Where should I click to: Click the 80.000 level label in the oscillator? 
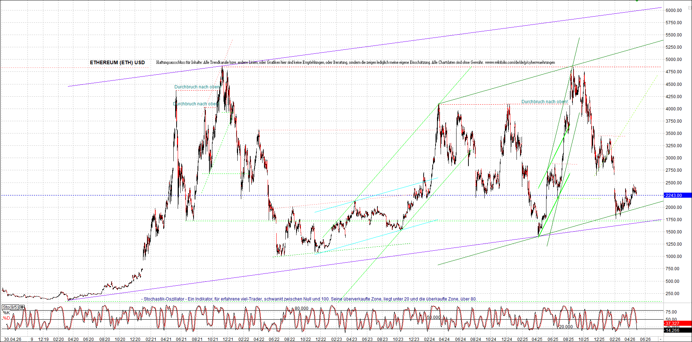click(302, 308)
